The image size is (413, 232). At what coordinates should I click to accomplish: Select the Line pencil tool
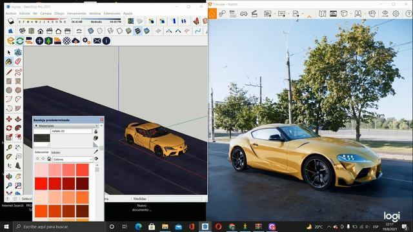click(x=9, y=72)
